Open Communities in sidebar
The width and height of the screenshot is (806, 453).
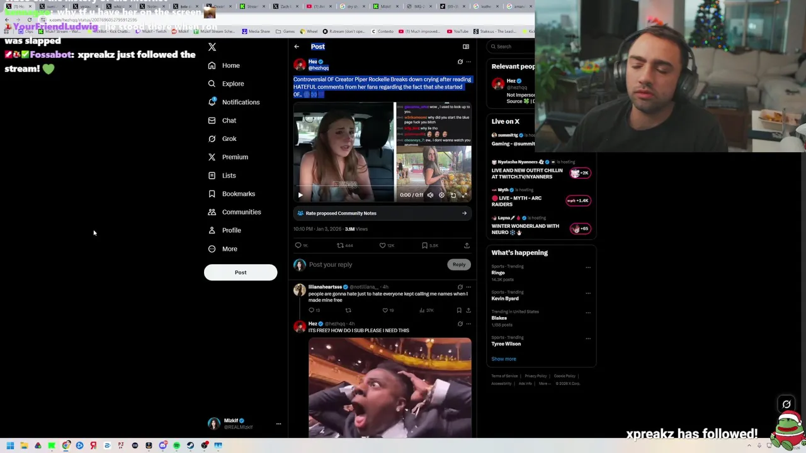(x=234, y=212)
